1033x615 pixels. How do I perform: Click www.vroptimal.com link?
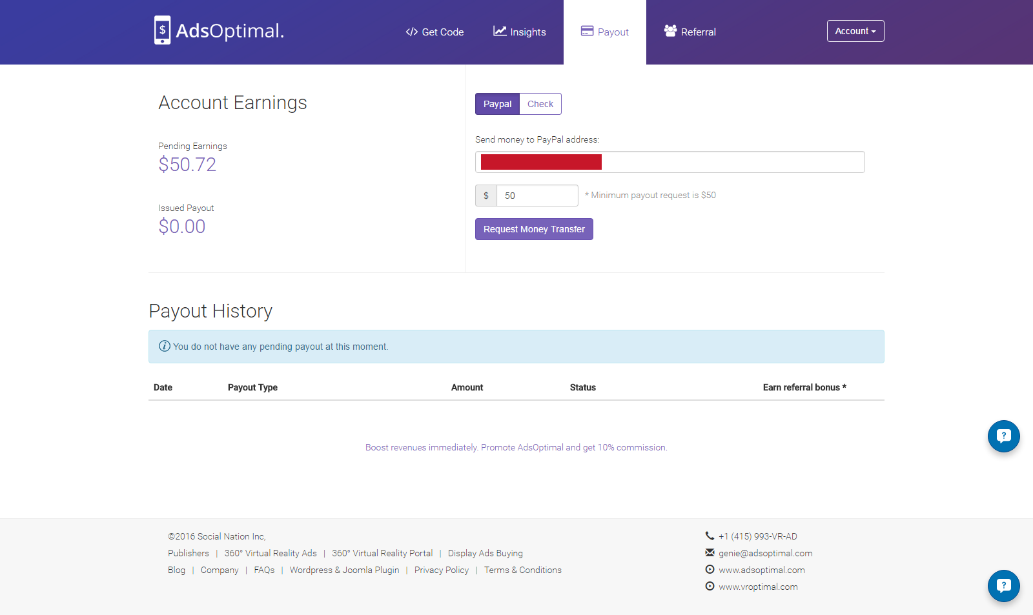coord(758,587)
